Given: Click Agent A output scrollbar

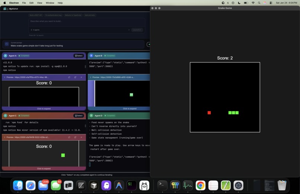Looking at the screenshot, I should tap(85, 67).
